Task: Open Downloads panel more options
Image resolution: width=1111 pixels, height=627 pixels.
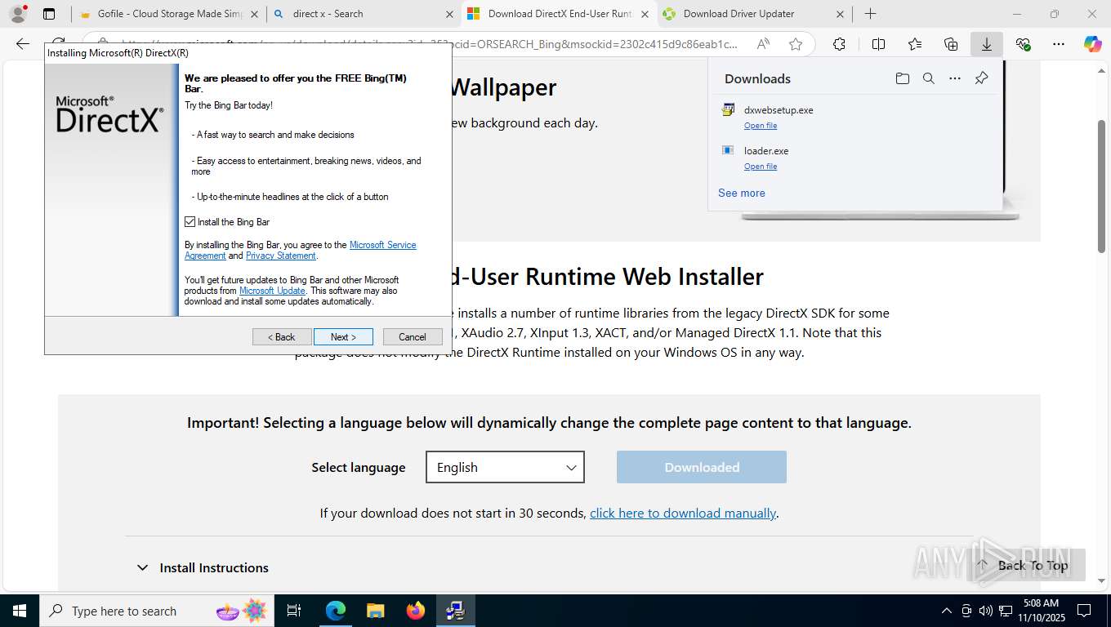Action: point(954,78)
